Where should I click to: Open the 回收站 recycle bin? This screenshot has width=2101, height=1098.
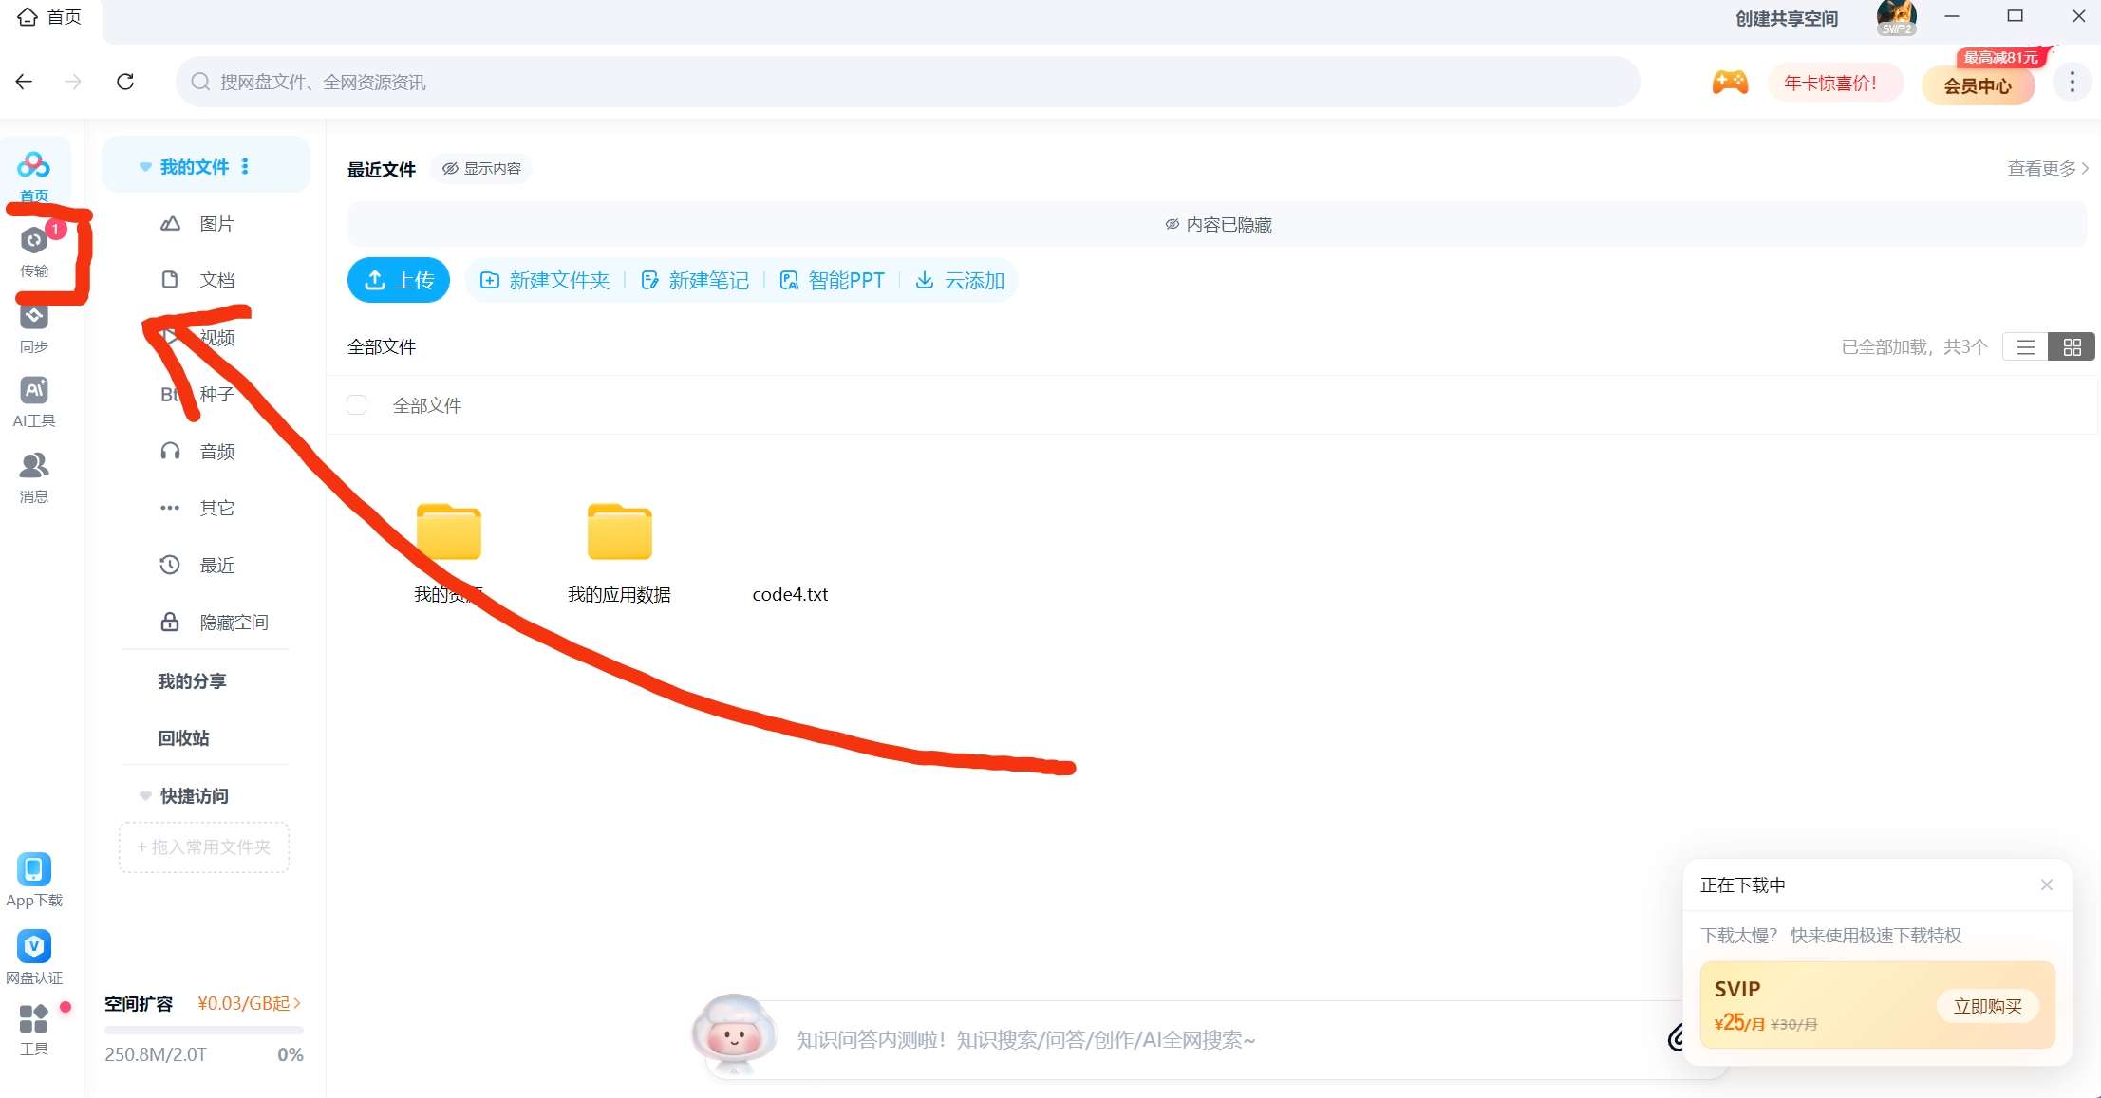(184, 737)
